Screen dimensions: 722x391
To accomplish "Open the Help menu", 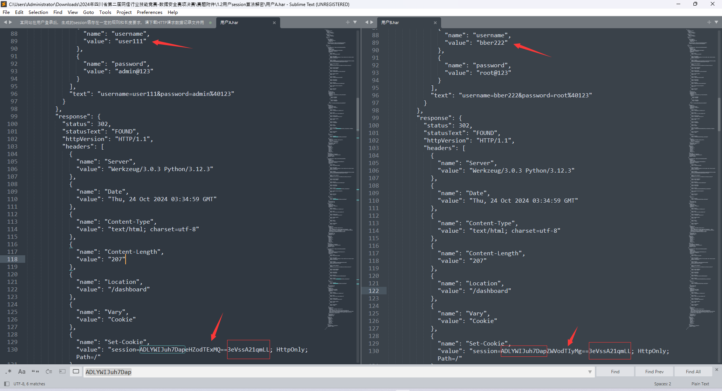I will point(173,12).
